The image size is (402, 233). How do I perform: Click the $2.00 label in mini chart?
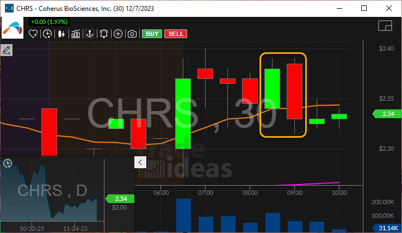pos(120,207)
